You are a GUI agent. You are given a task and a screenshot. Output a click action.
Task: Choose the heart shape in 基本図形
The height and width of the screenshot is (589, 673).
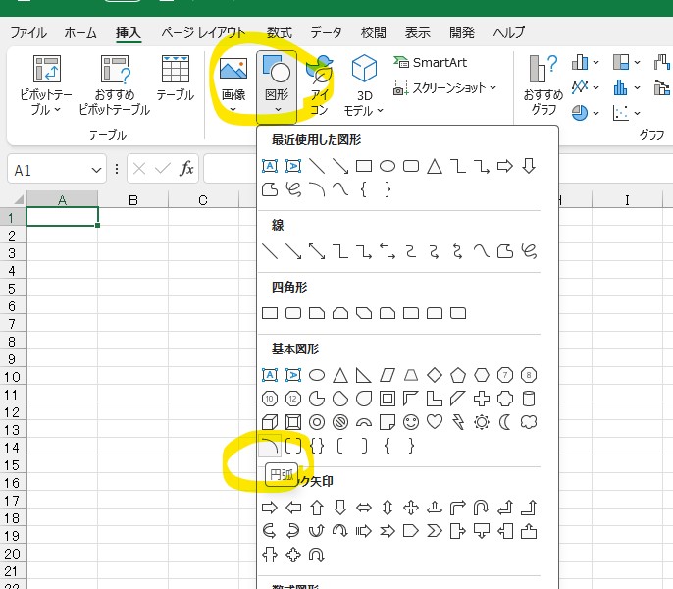point(435,422)
